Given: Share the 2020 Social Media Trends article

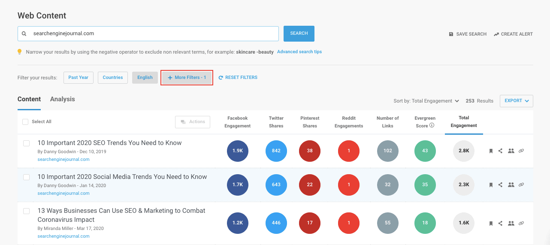Looking at the screenshot, I should [x=500, y=185].
